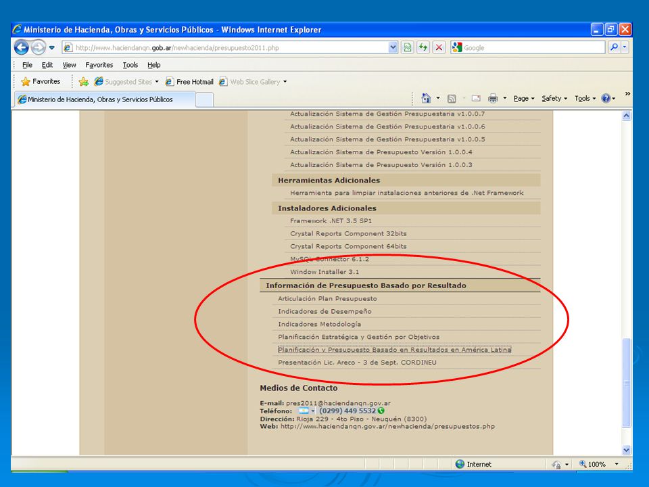The width and height of the screenshot is (649, 487).
Task: Open Free Hotmail favorite link
Action: [189, 82]
